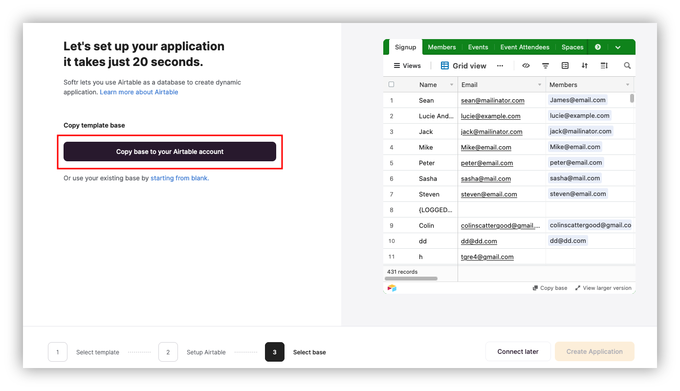Screen dimensions: 680x391
Task: Open the Name column dropdown arrow
Action: 451,85
